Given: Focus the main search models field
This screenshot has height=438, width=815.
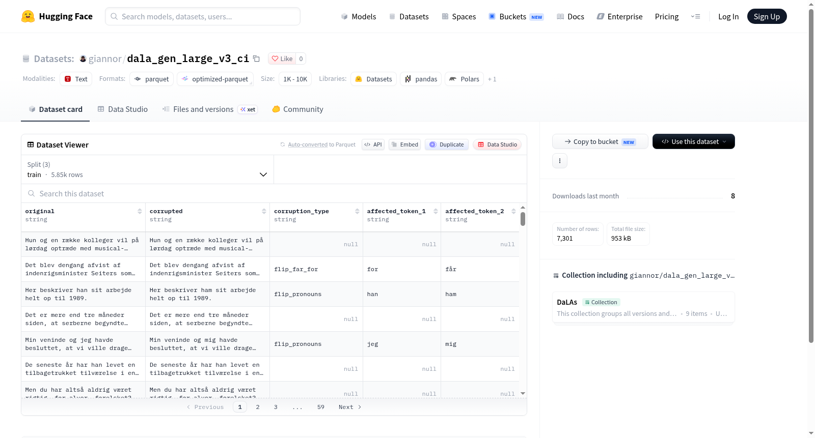Looking at the screenshot, I should click(203, 16).
